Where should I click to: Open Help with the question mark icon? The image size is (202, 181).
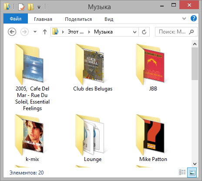coord(194,18)
